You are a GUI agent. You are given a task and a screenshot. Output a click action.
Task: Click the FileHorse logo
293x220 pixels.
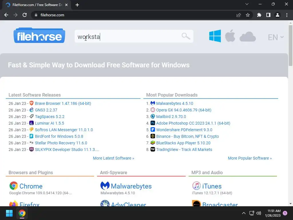pos(39,36)
